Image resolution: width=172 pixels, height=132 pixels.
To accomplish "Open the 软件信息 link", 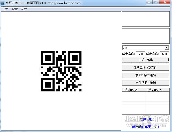I will coord(146,119).
